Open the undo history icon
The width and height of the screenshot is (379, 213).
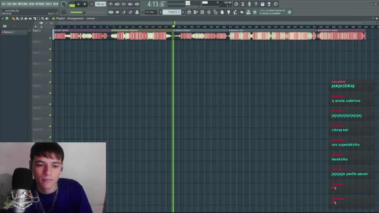236,4
